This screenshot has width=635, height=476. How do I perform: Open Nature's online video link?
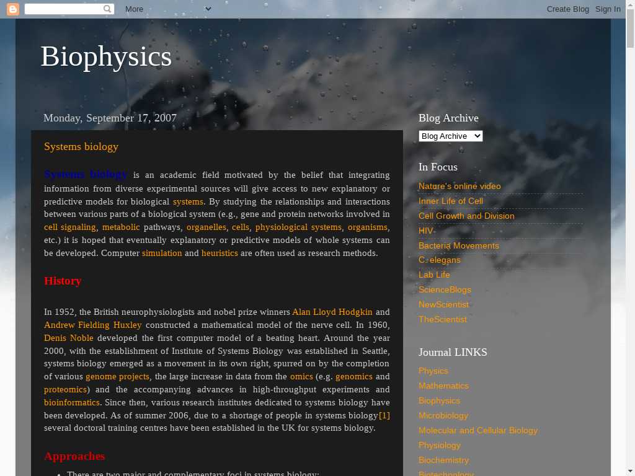[460, 186]
